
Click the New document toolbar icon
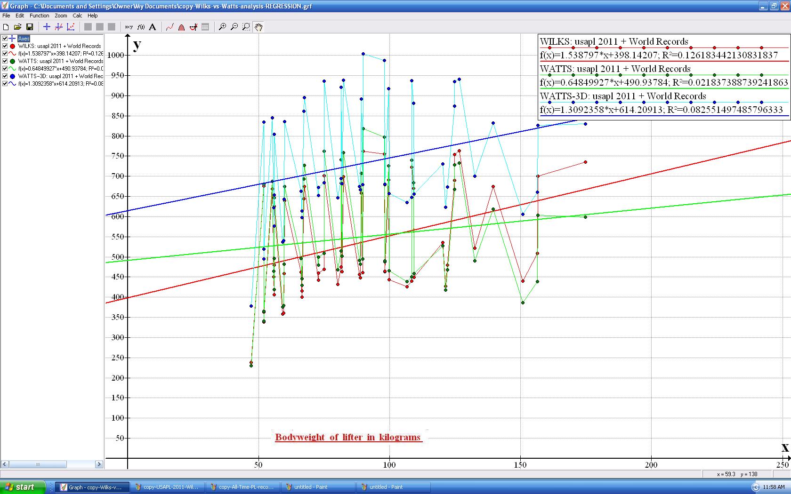point(6,27)
